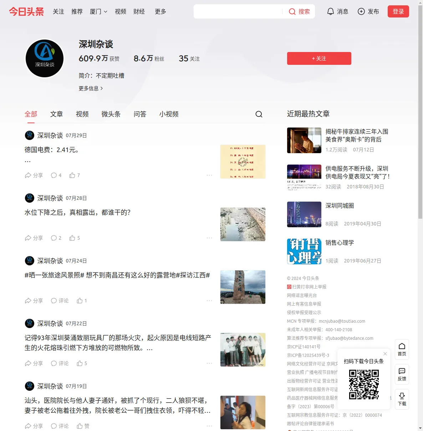Open the 销售心理学 article
The image size is (423, 431).
tap(340, 243)
